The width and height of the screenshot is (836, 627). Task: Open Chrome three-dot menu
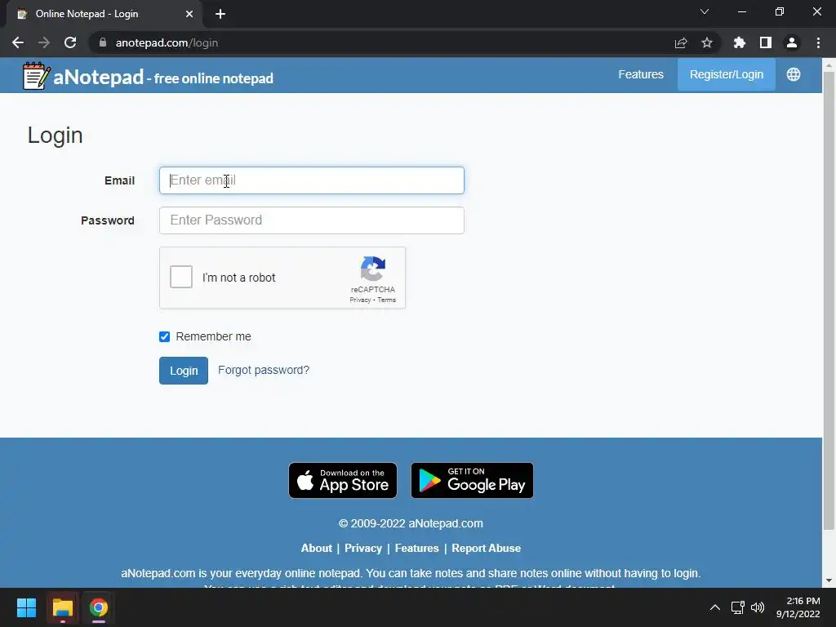point(818,42)
